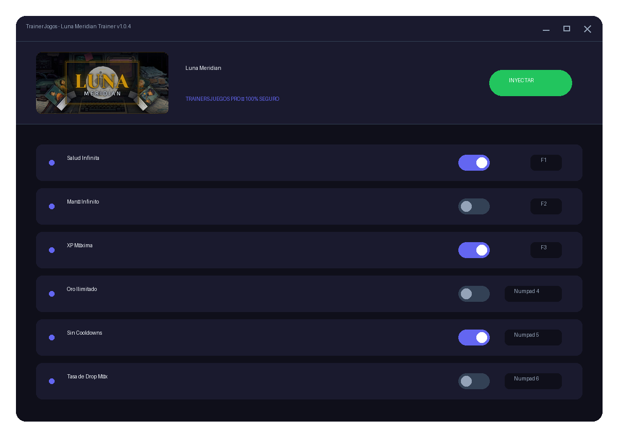Image resolution: width=618 pixels, height=437 pixels.
Task: Minimize the trainer window
Action: point(546,29)
